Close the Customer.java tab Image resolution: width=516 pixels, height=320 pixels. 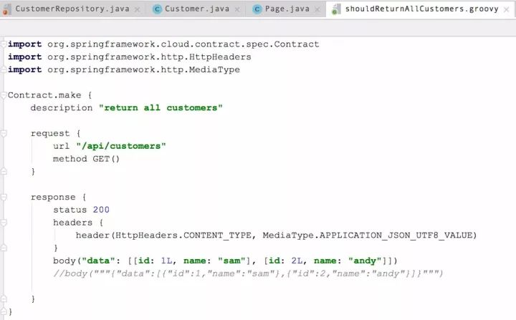237,9
